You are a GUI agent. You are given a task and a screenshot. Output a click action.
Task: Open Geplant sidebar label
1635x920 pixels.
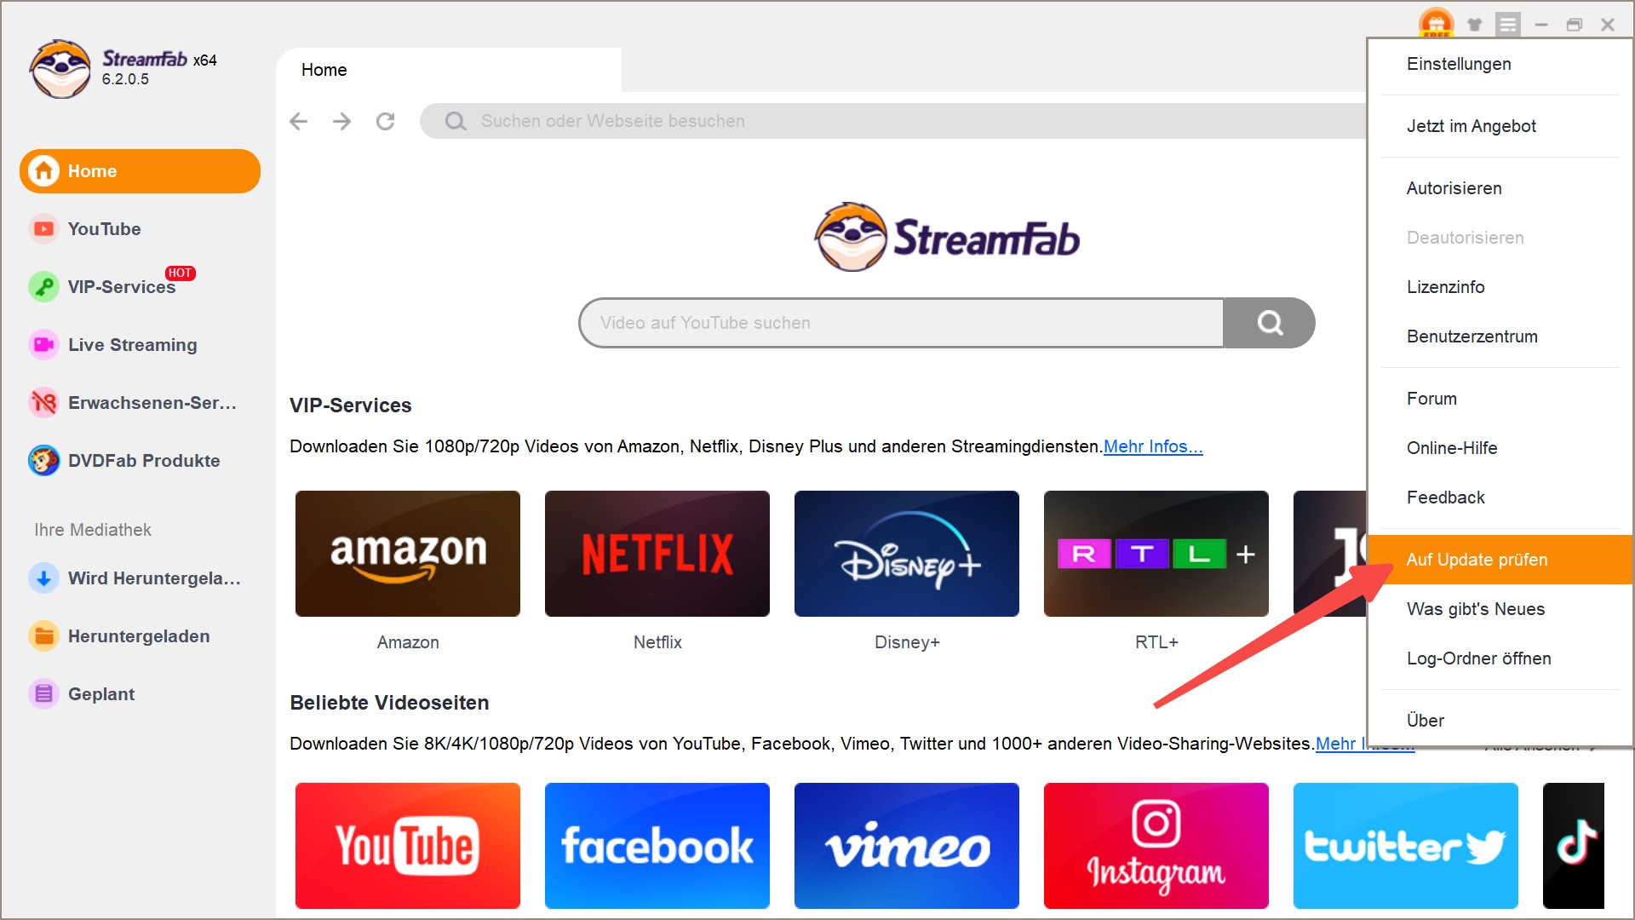(101, 694)
